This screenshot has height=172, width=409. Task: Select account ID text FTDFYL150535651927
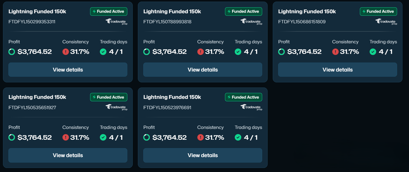click(x=32, y=107)
